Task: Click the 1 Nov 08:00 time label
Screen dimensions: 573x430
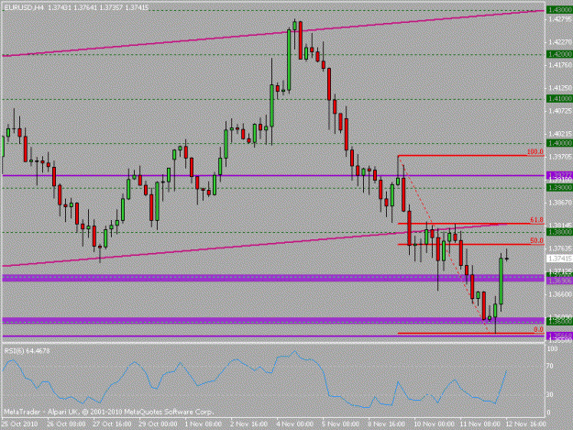Action: [x=203, y=424]
